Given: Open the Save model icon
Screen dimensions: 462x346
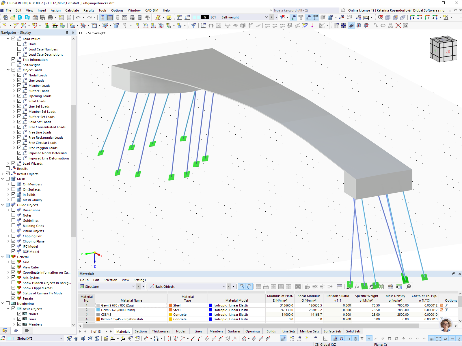Looking at the screenshot, I should pos(43,17).
